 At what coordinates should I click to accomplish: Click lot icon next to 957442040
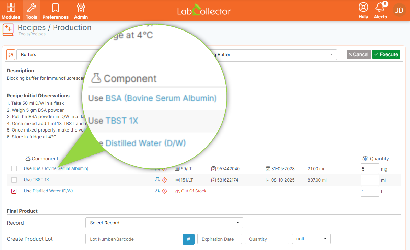tap(214, 168)
